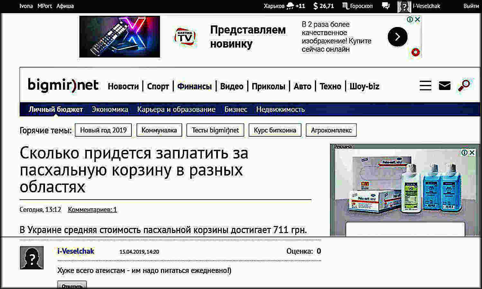
Task: Open the Финансы section
Action: tap(194, 86)
